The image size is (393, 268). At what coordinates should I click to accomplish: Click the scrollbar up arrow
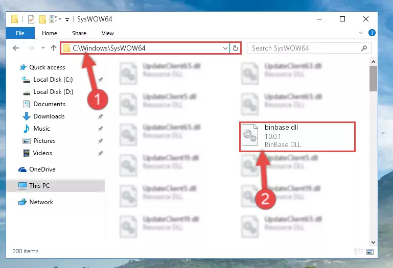[373, 62]
